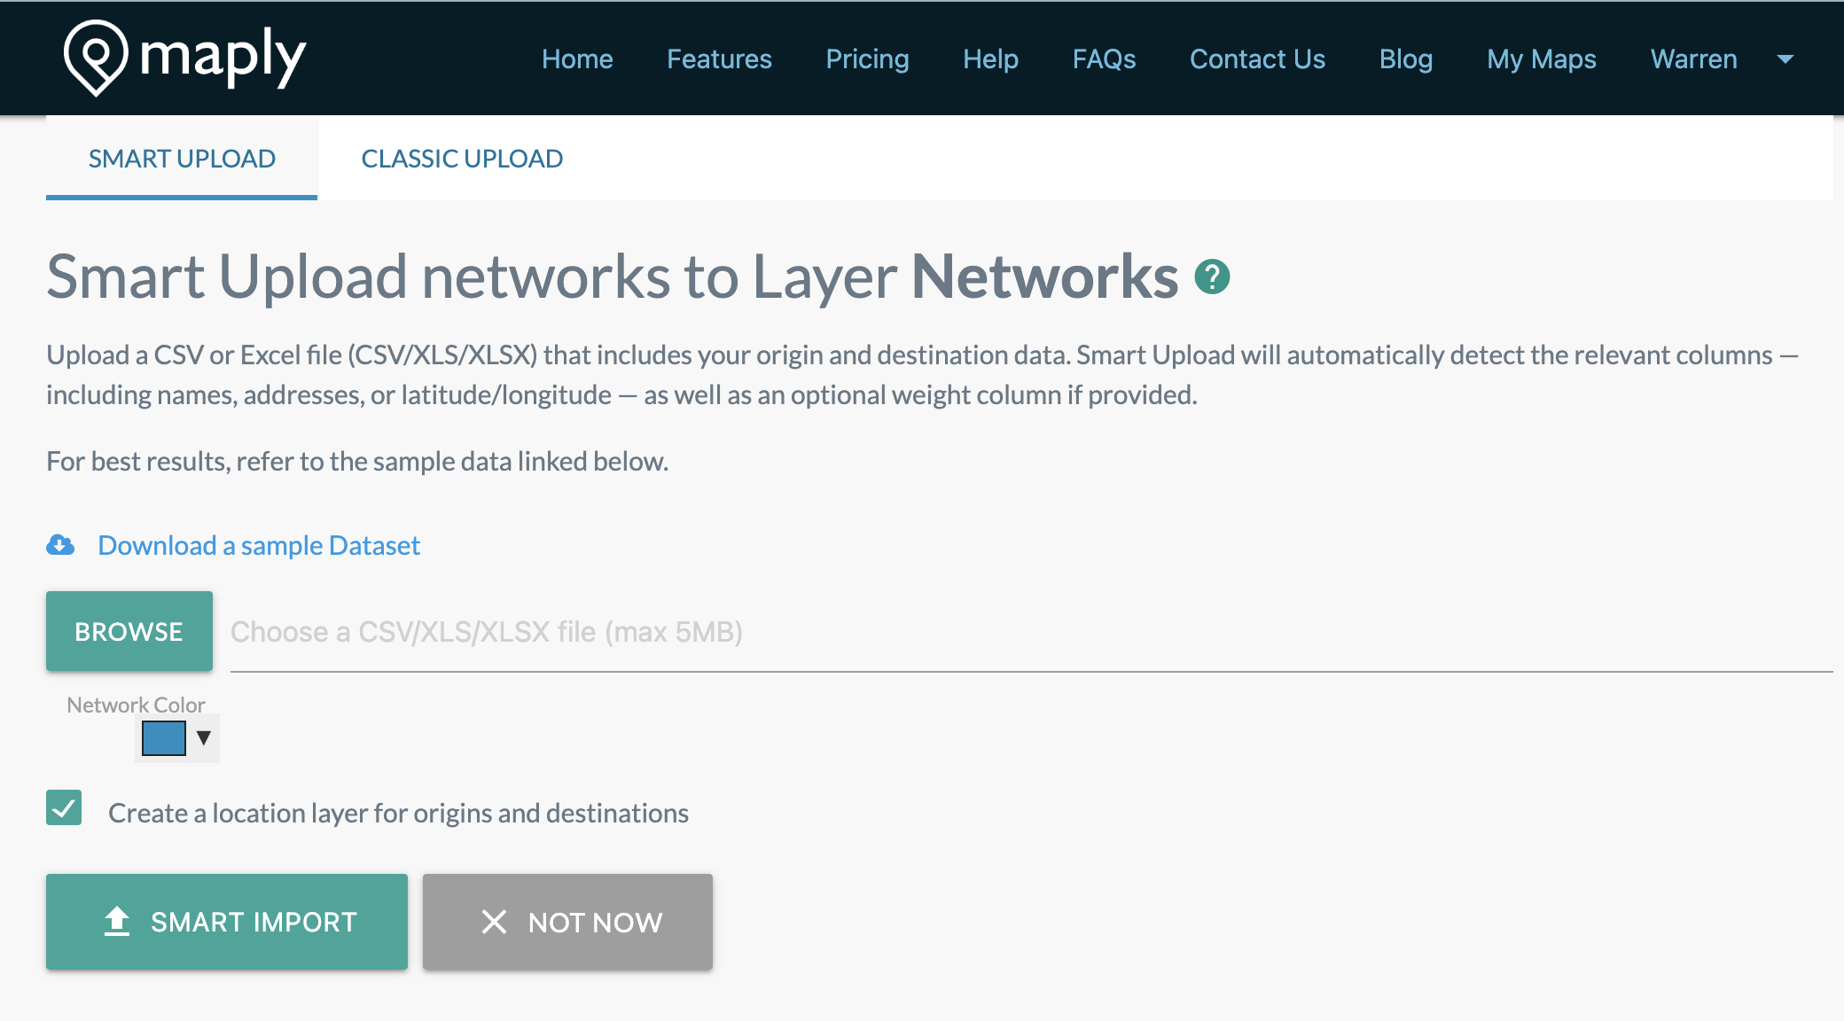Click the X icon on Not Now

tap(494, 922)
